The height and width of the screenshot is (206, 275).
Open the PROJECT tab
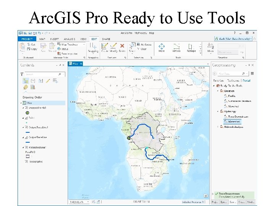point(27,39)
